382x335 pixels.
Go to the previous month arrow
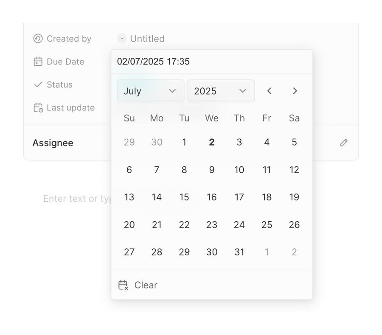[x=269, y=91]
